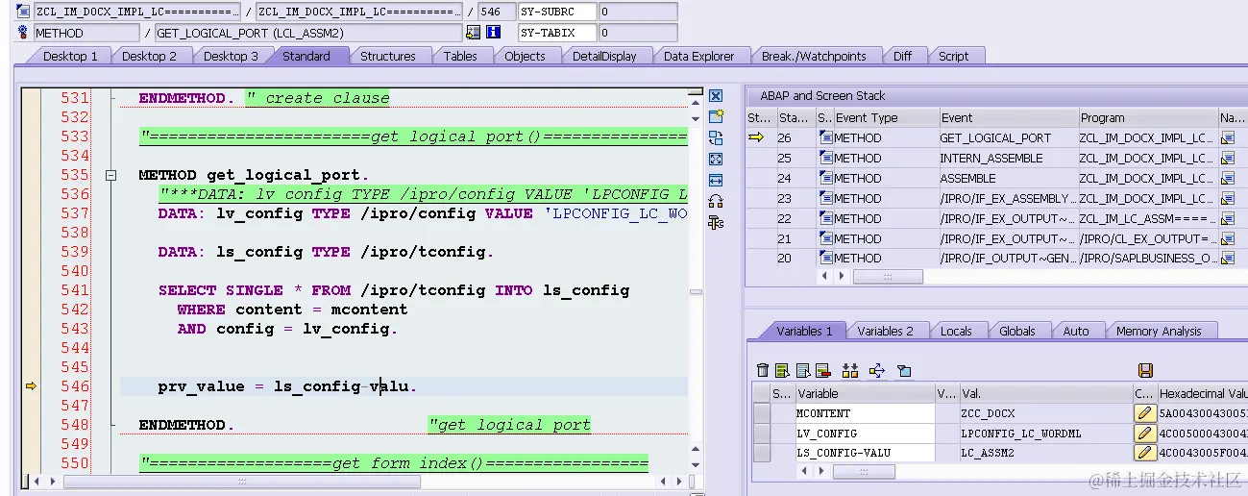Click the new tool icon beside the editor
The height and width of the screenshot is (496, 1248).
click(716, 117)
